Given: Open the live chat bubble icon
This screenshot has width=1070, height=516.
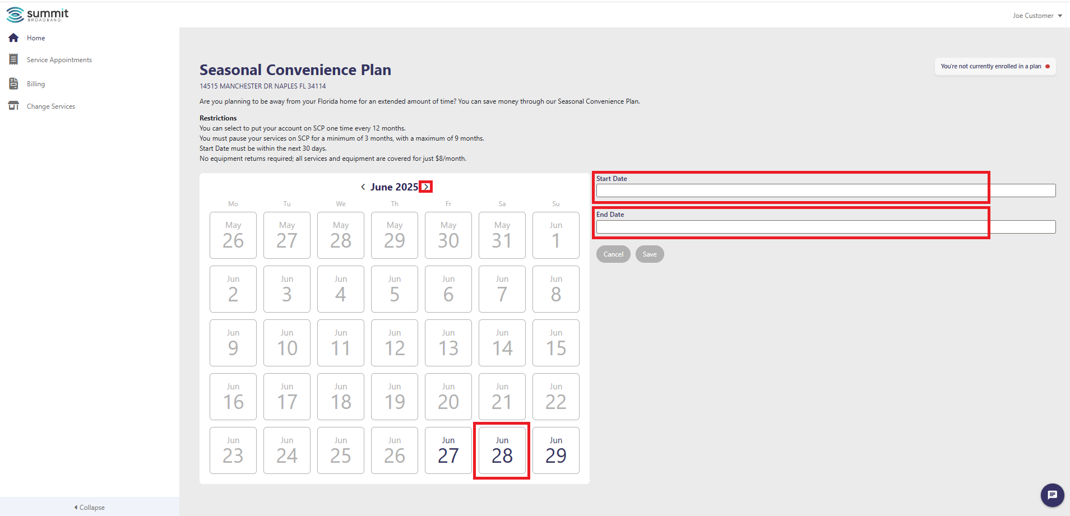Looking at the screenshot, I should coord(1052,495).
